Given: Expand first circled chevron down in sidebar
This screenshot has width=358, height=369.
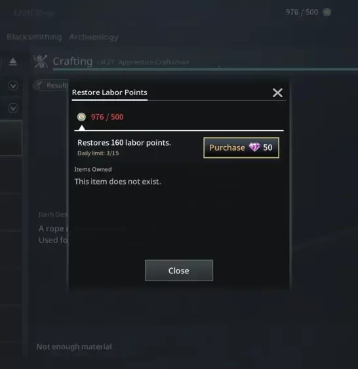Looking at the screenshot, I should point(13,85).
